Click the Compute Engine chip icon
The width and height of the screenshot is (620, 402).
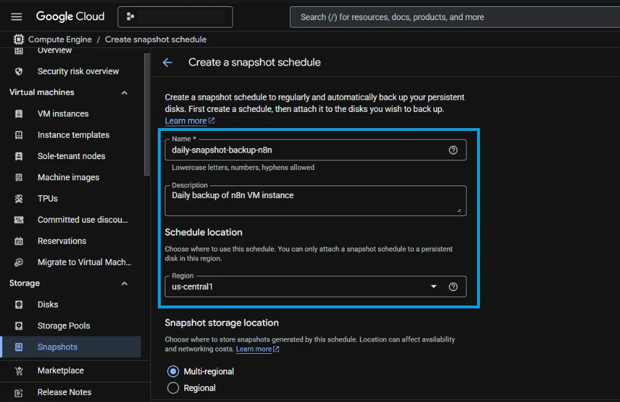(18, 39)
